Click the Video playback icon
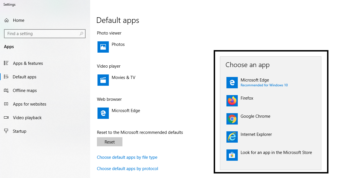 pyautogui.click(x=6, y=118)
